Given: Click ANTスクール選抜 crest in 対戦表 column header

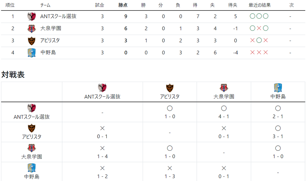Looking at the screenshot, I should pos(102,88).
